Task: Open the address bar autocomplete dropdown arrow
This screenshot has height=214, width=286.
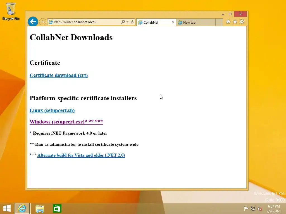Action: point(127,22)
